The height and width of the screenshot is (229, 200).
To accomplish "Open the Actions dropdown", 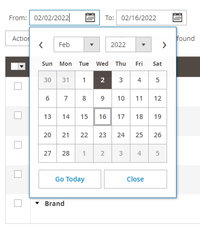I will 17,39.
